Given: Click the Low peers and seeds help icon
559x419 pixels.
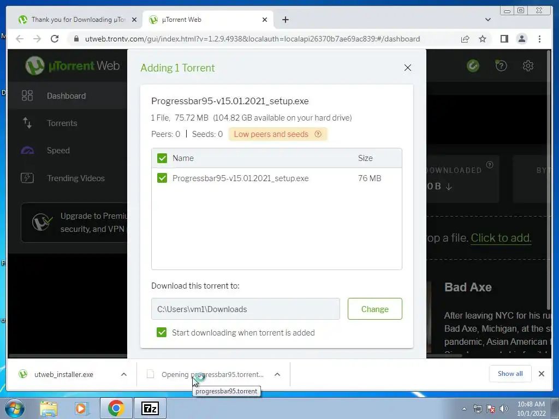Looking at the screenshot, I should coord(318,134).
